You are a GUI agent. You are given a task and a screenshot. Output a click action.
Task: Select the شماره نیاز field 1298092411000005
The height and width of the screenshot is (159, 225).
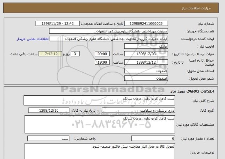coord(146,23)
